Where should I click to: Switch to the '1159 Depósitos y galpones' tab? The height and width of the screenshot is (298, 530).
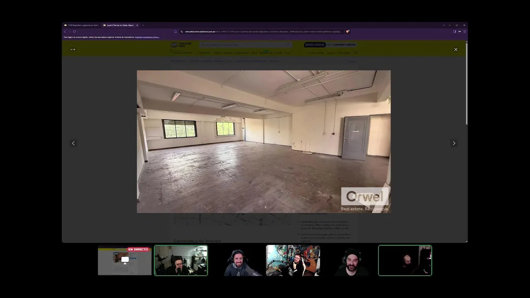pos(82,25)
